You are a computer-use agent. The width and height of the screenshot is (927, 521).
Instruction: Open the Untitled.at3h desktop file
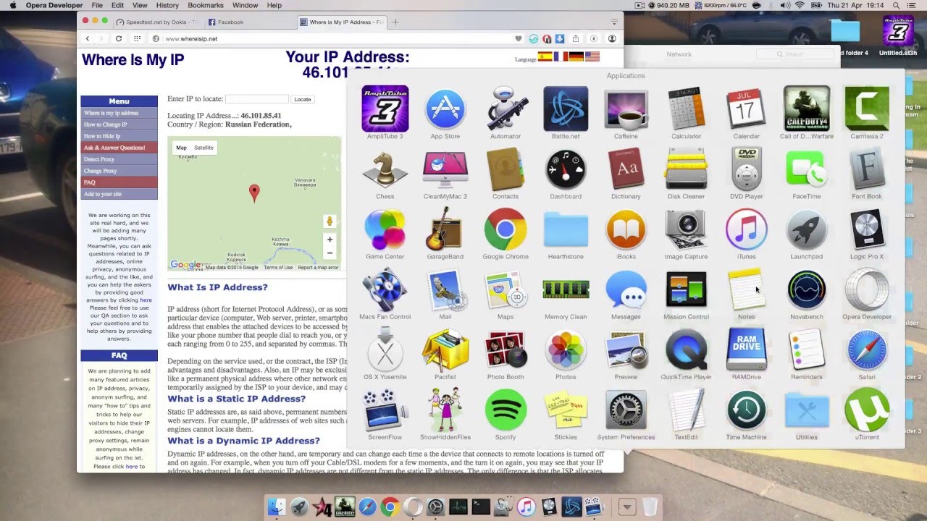(897, 36)
